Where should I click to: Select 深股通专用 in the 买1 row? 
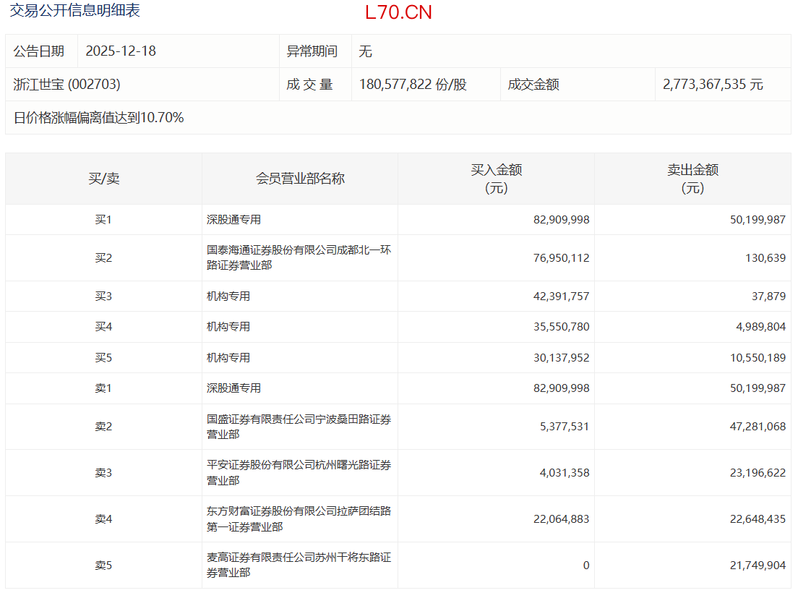click(x=233, y=220)
